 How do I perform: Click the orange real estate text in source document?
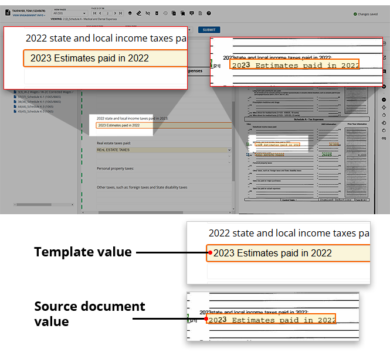pos(270,155)
